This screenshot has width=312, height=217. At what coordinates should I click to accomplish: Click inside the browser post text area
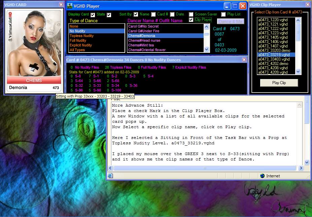(204, 133)
